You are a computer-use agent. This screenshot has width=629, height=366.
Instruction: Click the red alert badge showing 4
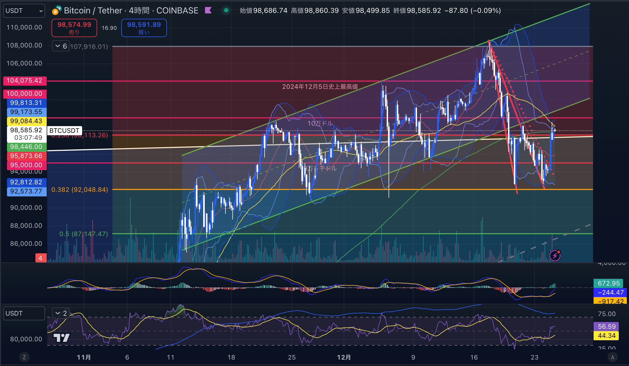pos(41,258)
